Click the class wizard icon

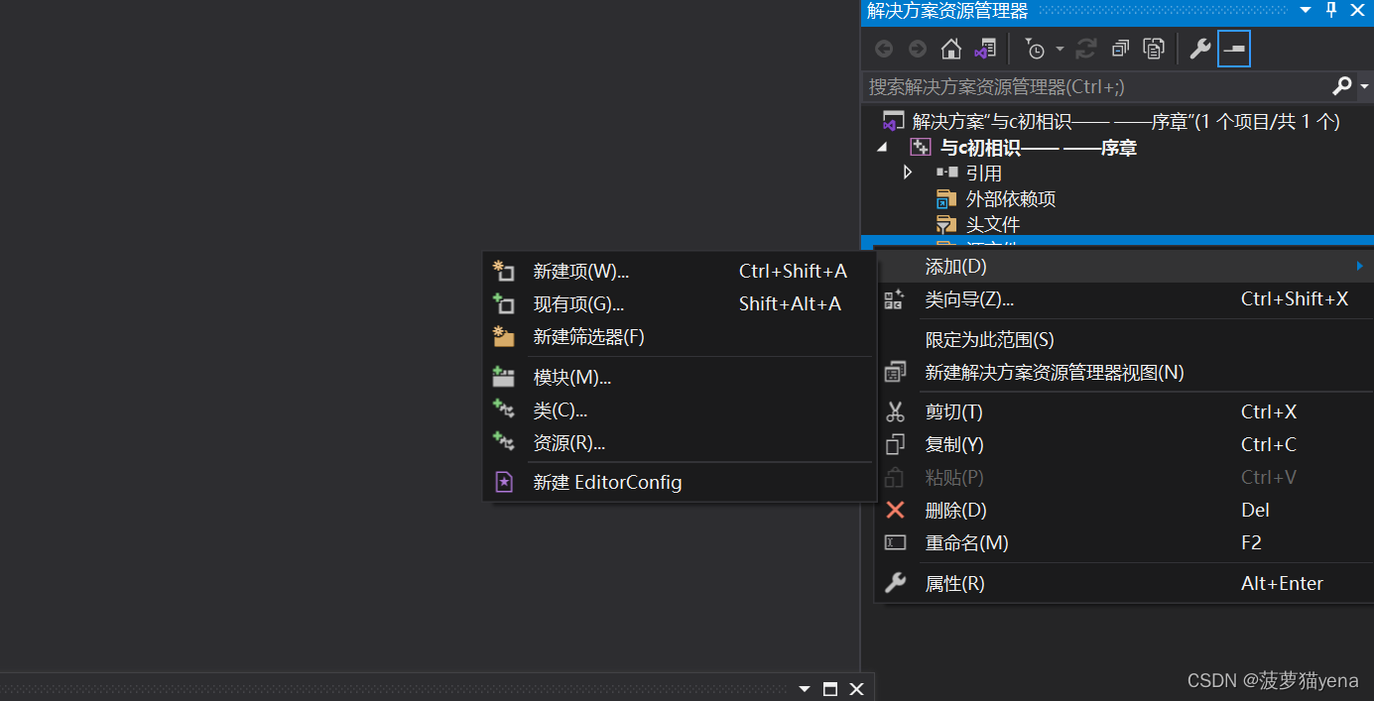pos(894,298)
